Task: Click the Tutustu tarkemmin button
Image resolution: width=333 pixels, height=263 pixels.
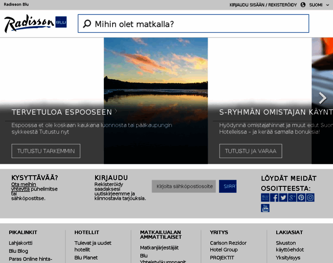Action: tap(46, 151)
